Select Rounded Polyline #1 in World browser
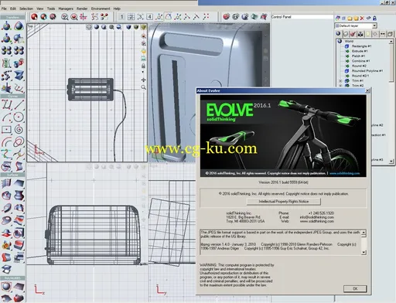The width and height of the screenshot is (396, 303). (367, 70)
